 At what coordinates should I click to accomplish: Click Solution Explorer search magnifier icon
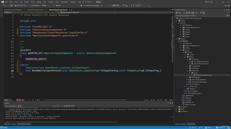[227, 16]
